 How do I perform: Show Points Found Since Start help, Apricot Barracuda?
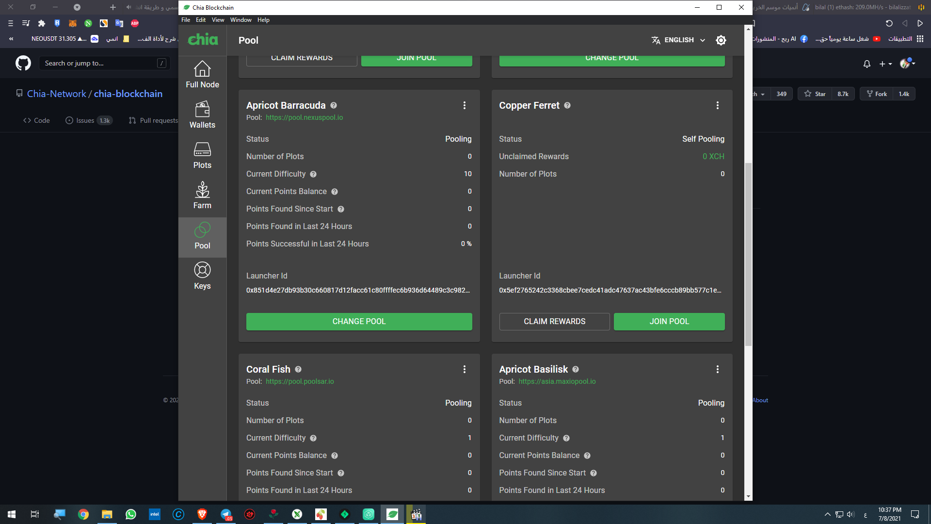point(341,209)
